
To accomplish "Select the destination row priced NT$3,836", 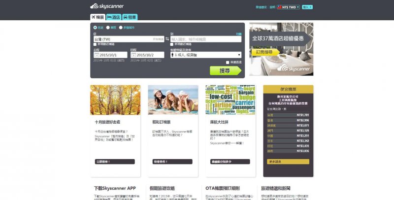I will pos(288,151).
